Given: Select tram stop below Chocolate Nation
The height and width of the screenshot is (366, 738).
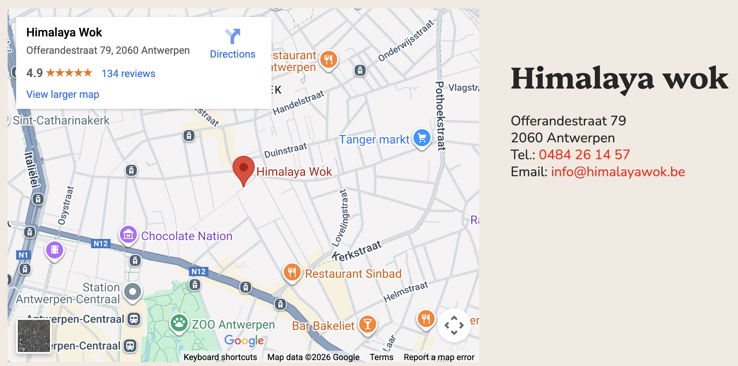Looking at the screenshot, I should tap(135, 261).
